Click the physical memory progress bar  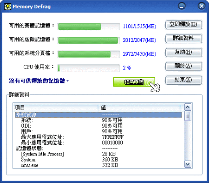coord(89,27)
